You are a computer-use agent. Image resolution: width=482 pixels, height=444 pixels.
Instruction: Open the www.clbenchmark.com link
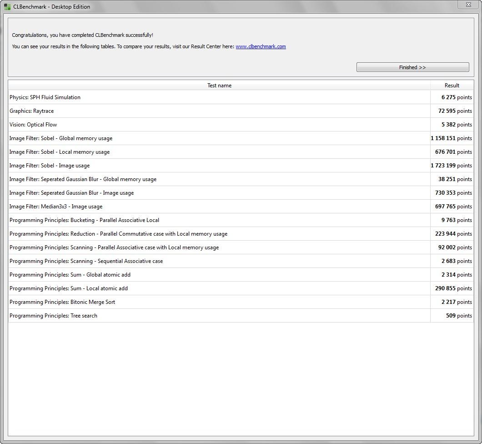(261, 46)
